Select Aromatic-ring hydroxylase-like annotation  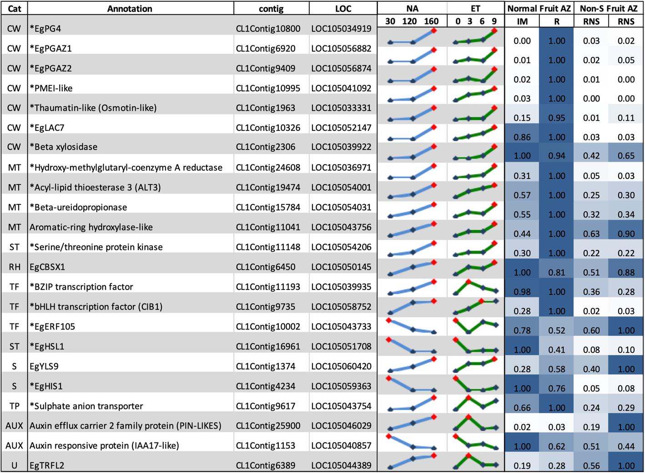tap(91, 227)
